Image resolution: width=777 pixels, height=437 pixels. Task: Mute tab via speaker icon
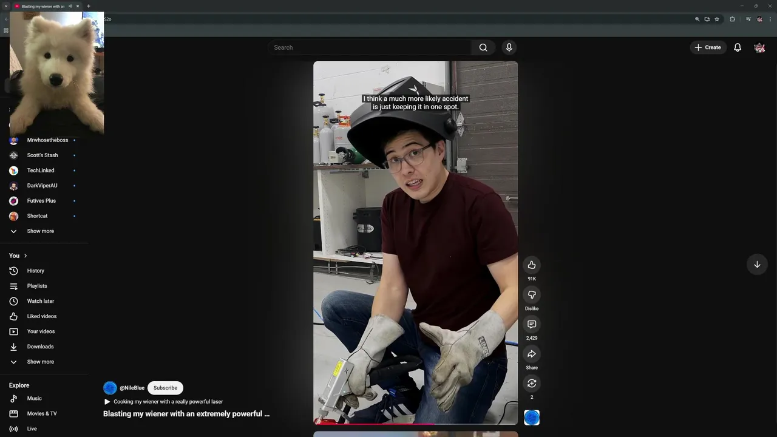(x=70, y=6)
